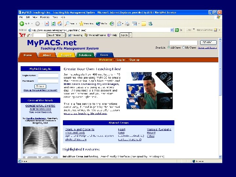Click the Norton AntiVirus toolbar icon

[x=216, y=30]
